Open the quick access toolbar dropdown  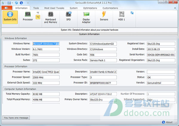(x=28, y=3)
